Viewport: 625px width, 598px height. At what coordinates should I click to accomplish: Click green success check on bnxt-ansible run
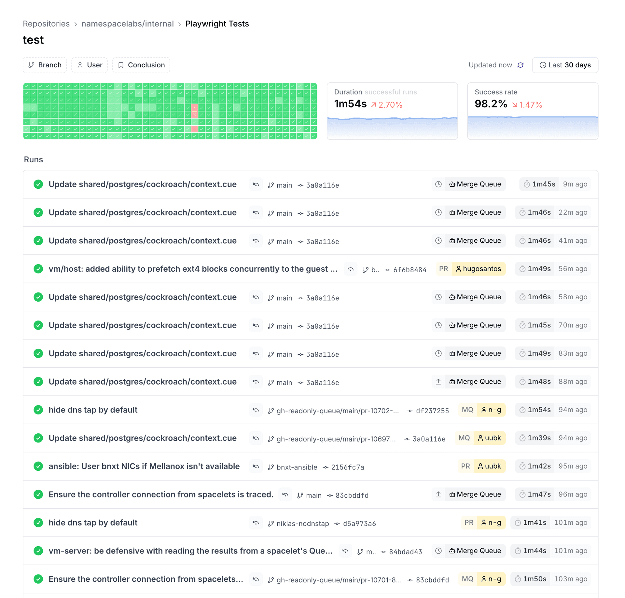pos(38,466)
